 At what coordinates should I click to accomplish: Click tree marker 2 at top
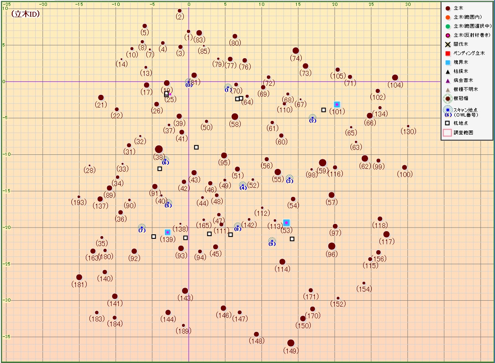[x=180, y=11]
